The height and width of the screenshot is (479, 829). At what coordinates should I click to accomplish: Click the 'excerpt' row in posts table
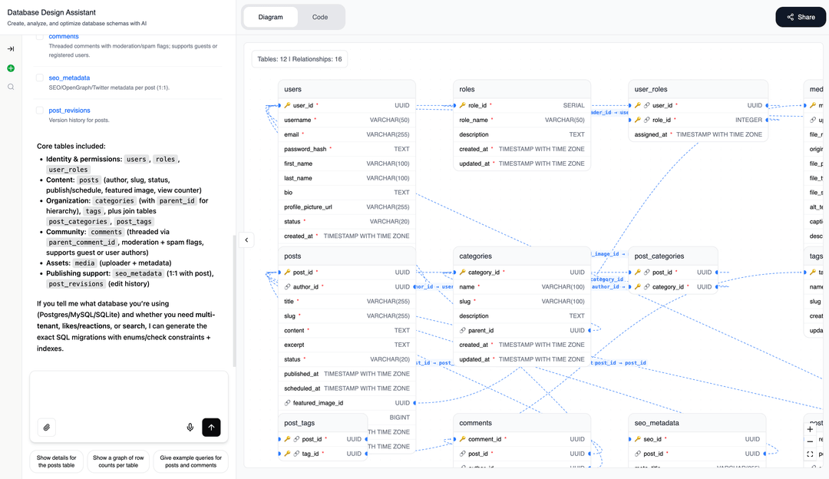pyautogui.click(x=347, y=345)
